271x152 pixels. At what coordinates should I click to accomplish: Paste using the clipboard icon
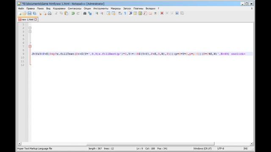point(66,13)
